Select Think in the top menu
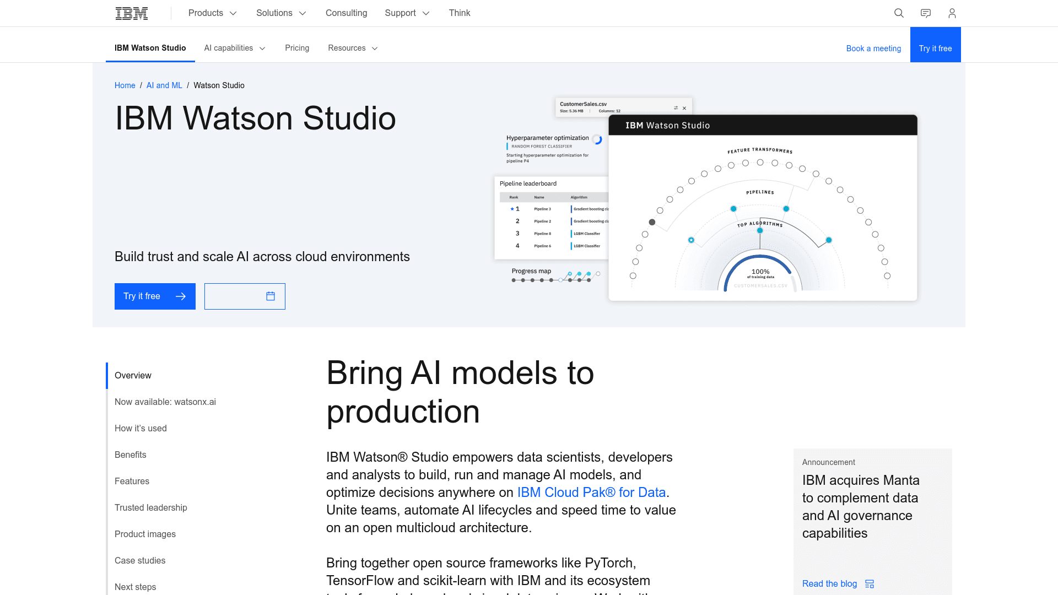This screenshot has width=1058, height=595. pyautogui.click(x=459, y=13)
